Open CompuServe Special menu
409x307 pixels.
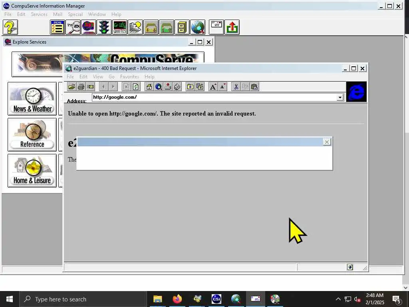pos(75,14)
